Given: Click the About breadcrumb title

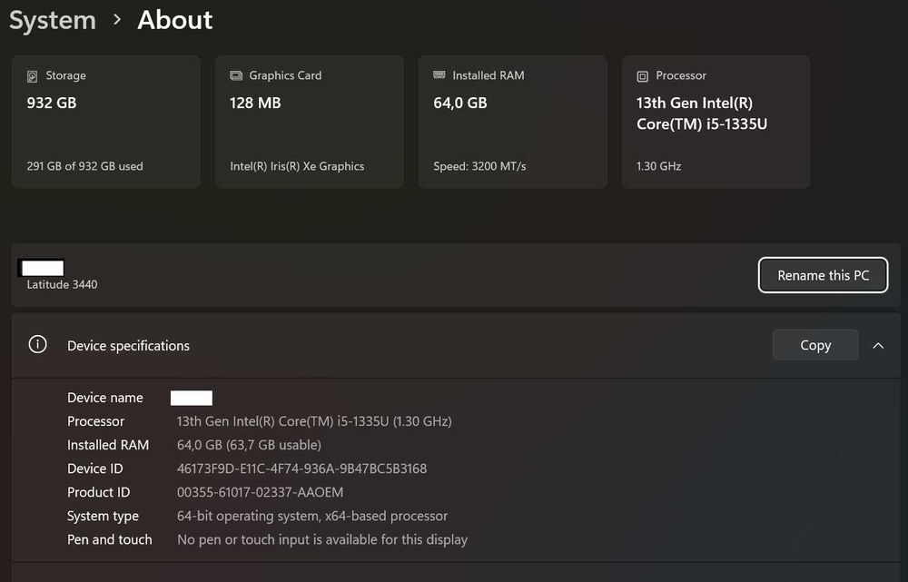Looking at the screenshot, I should pos(175,20).
